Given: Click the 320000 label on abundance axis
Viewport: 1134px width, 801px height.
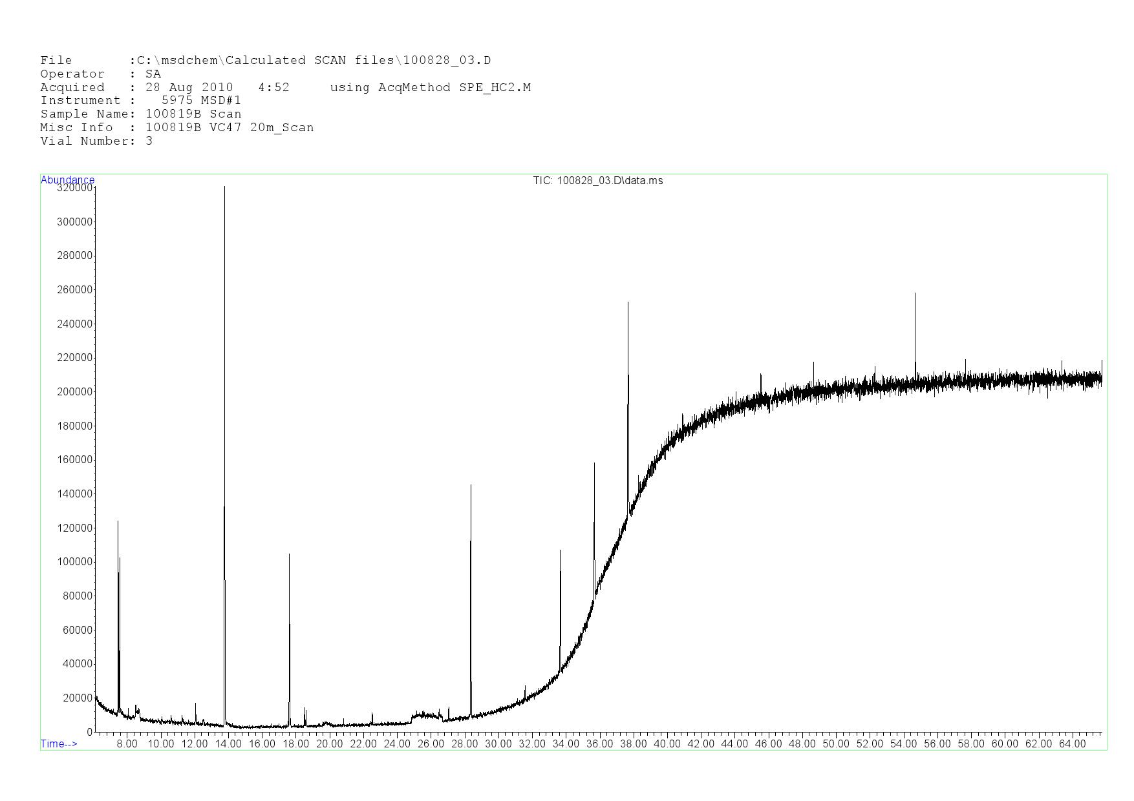Looking at the screenshot, I should click(x=75, y=188).
